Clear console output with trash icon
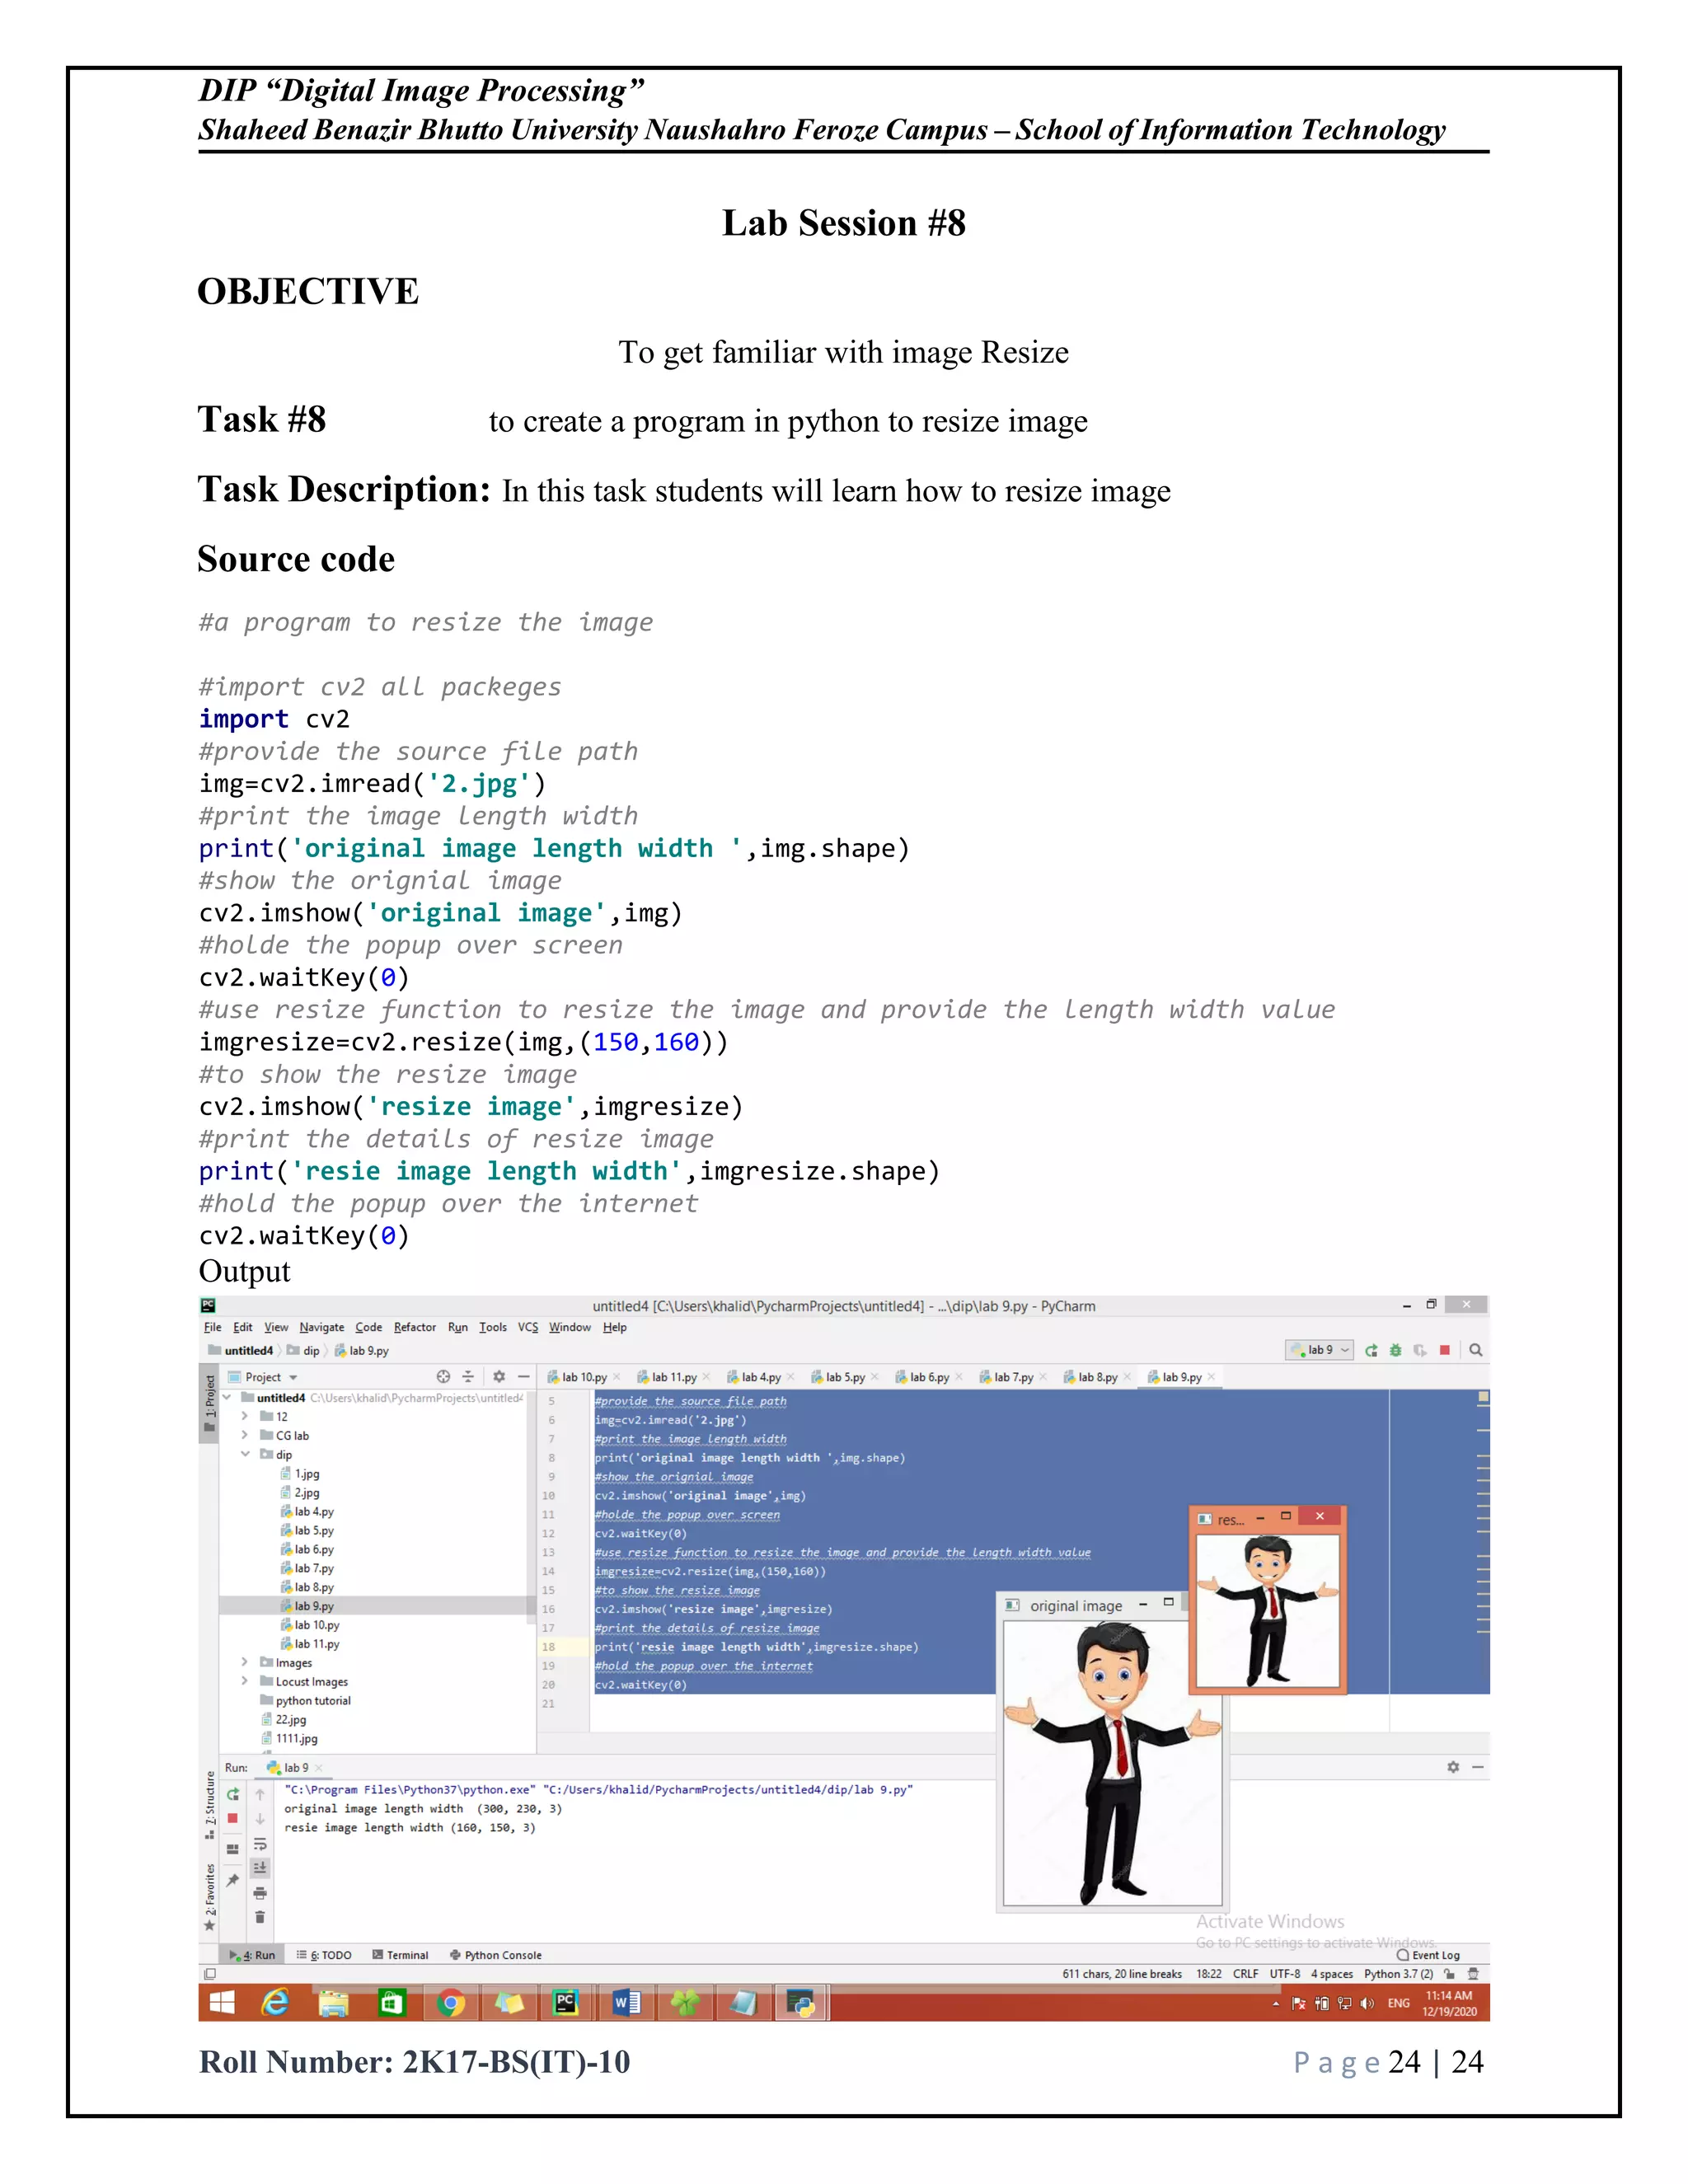Image resolution: width=1688 pixels, height=2184 pixels. (x=260, y=1917)
